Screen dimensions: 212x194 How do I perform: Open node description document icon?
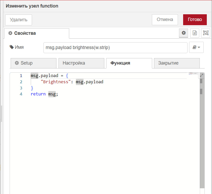[x=195, y=33]
